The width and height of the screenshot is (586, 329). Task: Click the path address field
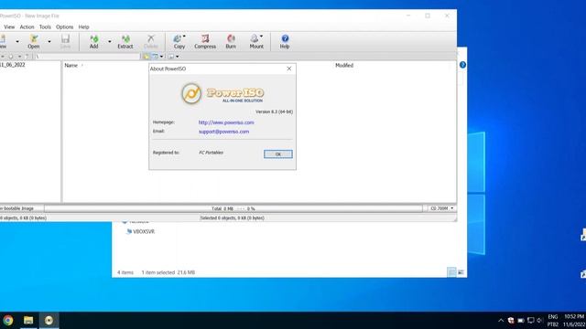pyautogui.click(x=87, y=57)
